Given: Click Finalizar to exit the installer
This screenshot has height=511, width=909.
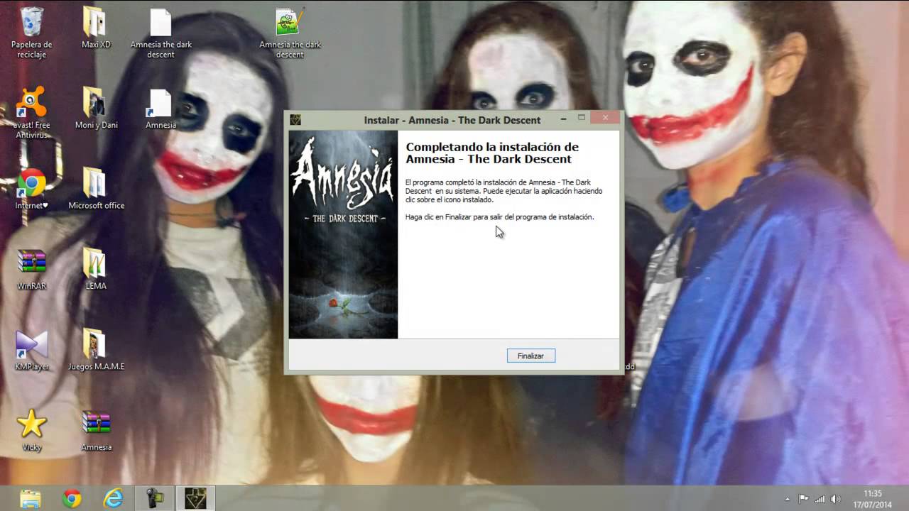Looking at the screenshot, I should click(x=530, y=356).
